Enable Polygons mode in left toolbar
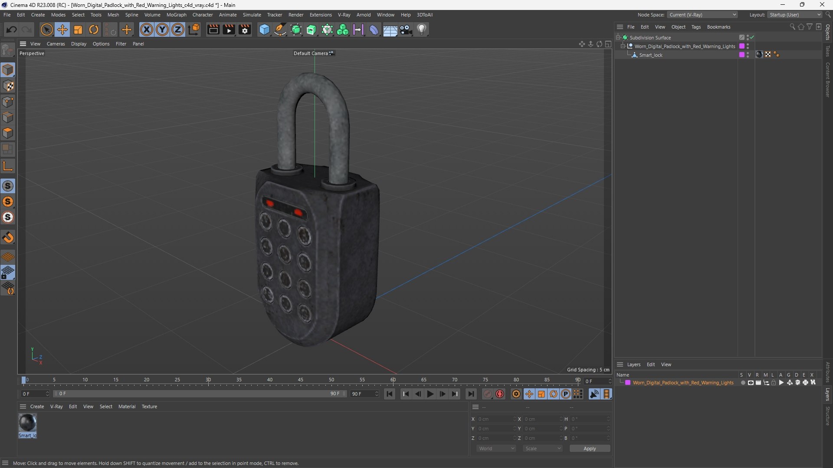 pyautogui.click(x=8, y=133)
